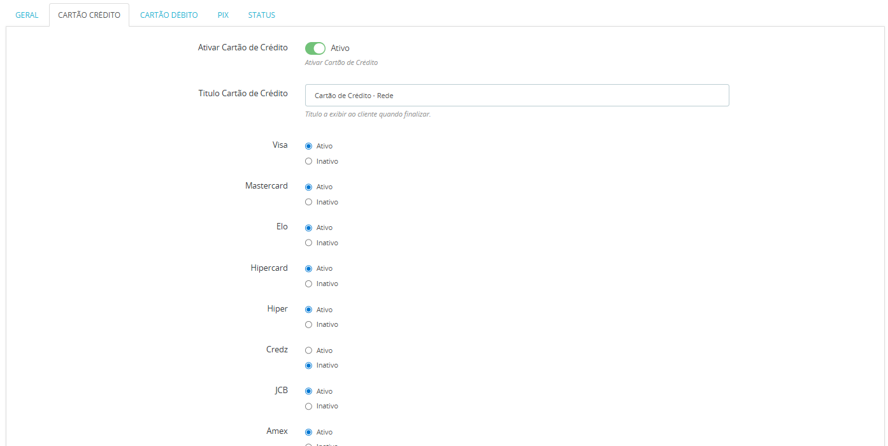Screen dimensions: 888x446
Task: Select Ativo for Visa
Action: [309, 146]
